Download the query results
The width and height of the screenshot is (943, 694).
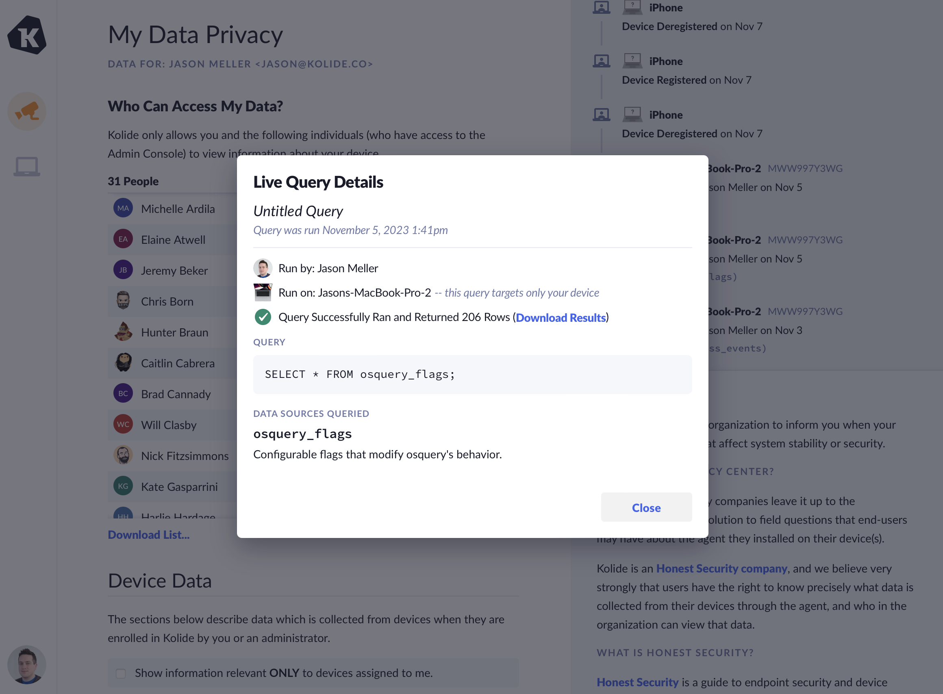point(561,318)
